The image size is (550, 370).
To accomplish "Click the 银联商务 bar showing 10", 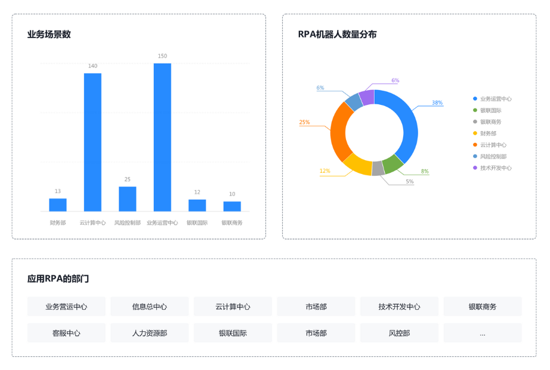I will coord(232,206).
